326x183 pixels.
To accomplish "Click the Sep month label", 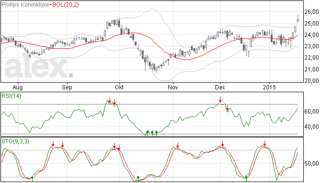I will pyautogui.click(x=67, y=87).
